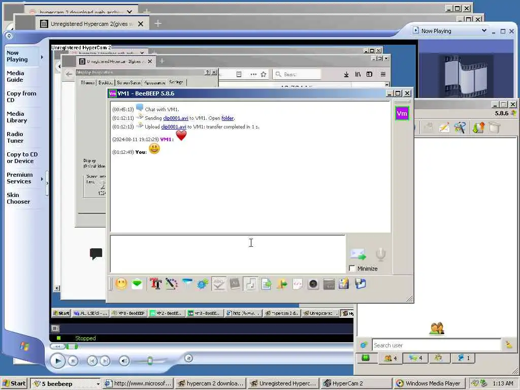Click the save chat floppy disk icon
The image size is (520, 390).
click(x=361, y=284)
